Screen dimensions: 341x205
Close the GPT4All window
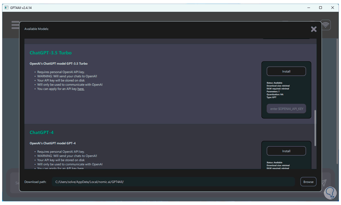point(333,8)
